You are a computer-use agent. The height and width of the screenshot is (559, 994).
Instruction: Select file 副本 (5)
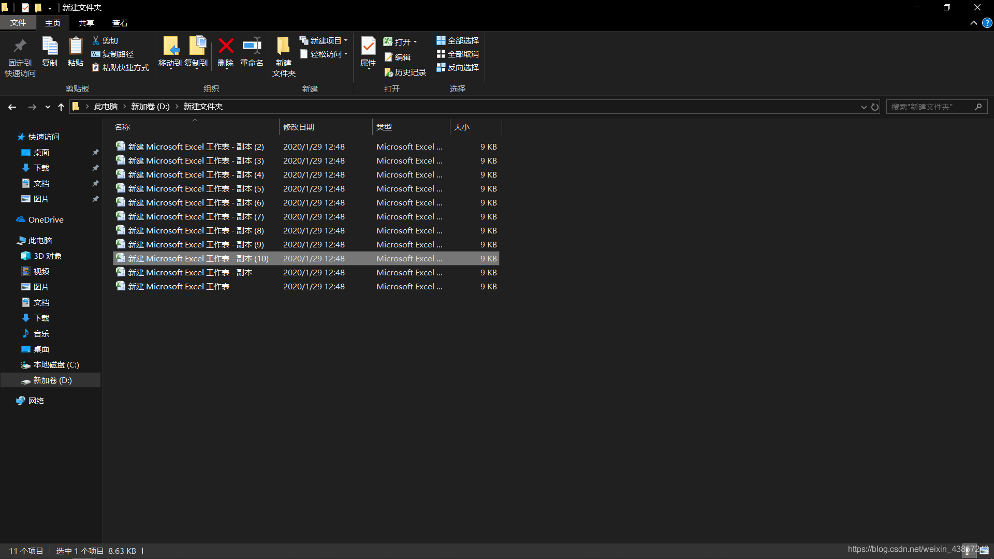306,188
